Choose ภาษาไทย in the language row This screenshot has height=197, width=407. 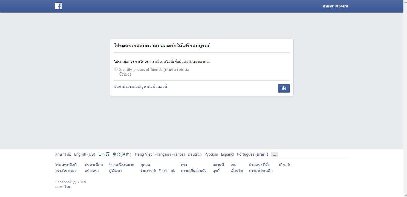[x=63, y=154]
